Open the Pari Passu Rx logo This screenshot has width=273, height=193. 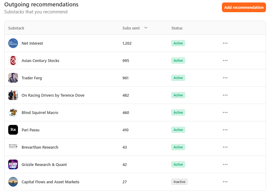click(x=13, y=130)
